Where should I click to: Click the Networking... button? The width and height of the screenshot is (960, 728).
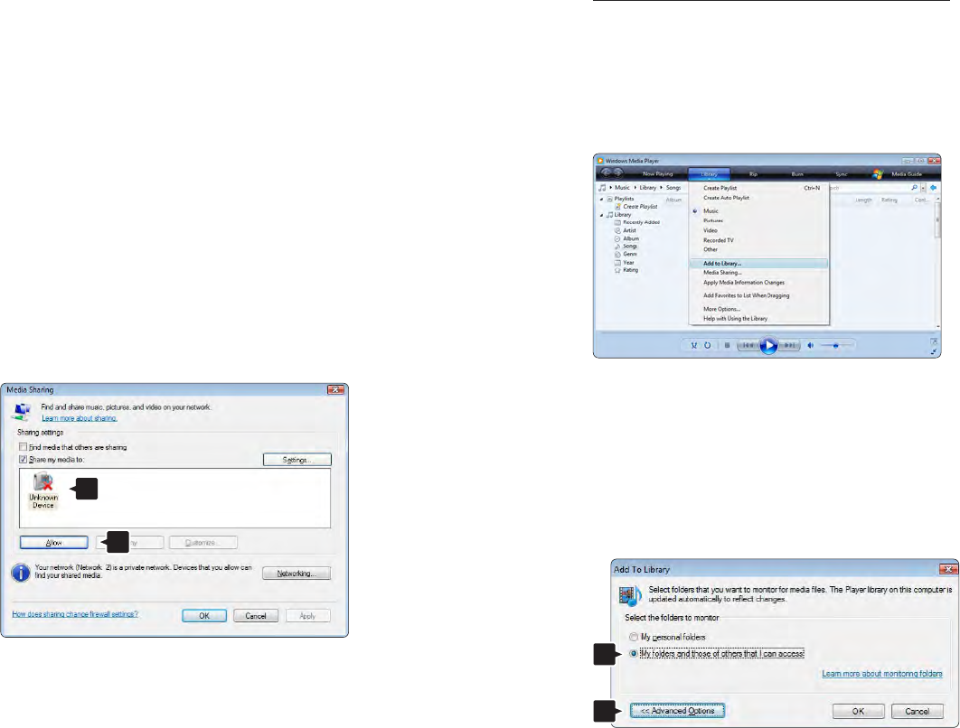296,574
